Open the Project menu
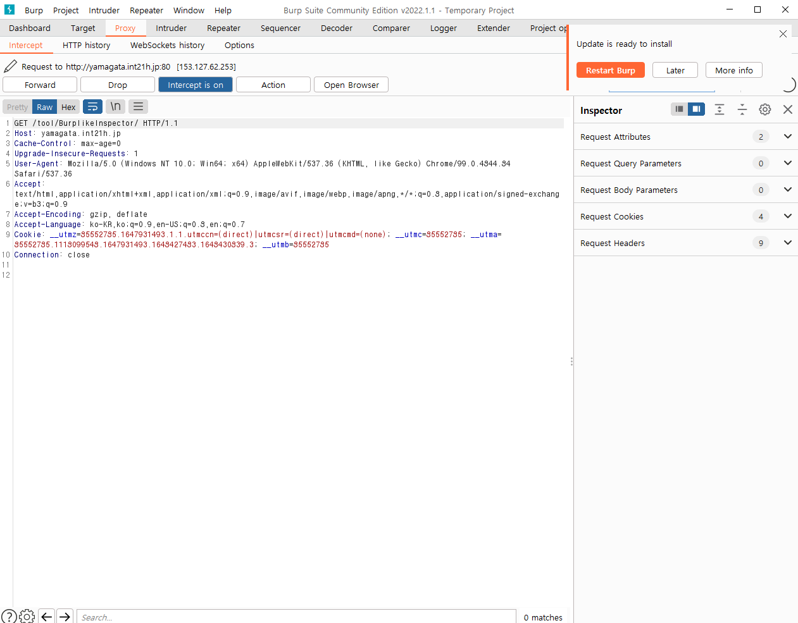 click(66, 10)
